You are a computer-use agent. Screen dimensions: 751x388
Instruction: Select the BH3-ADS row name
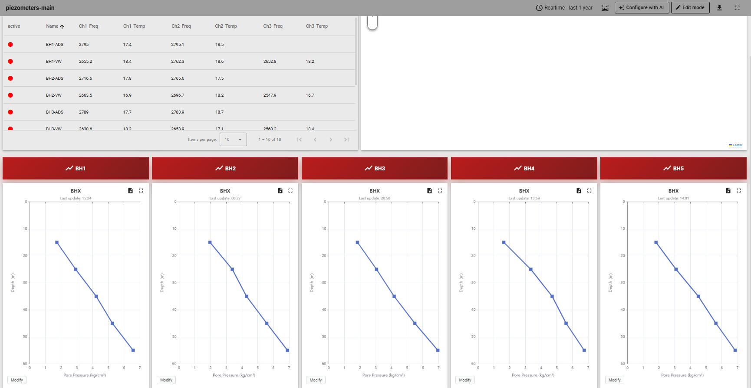click(55, 112)
